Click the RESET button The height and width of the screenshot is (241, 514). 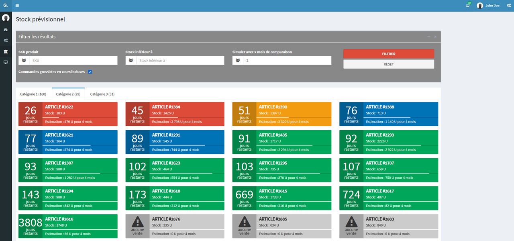coord(388,64)
